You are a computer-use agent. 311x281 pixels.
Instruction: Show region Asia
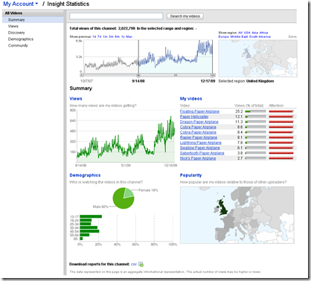point(255,33)
